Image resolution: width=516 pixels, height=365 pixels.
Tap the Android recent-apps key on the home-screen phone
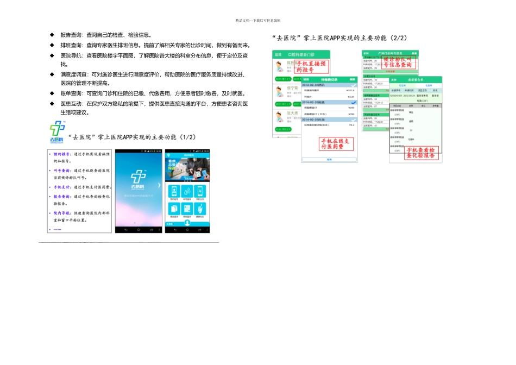pos(199,230)
